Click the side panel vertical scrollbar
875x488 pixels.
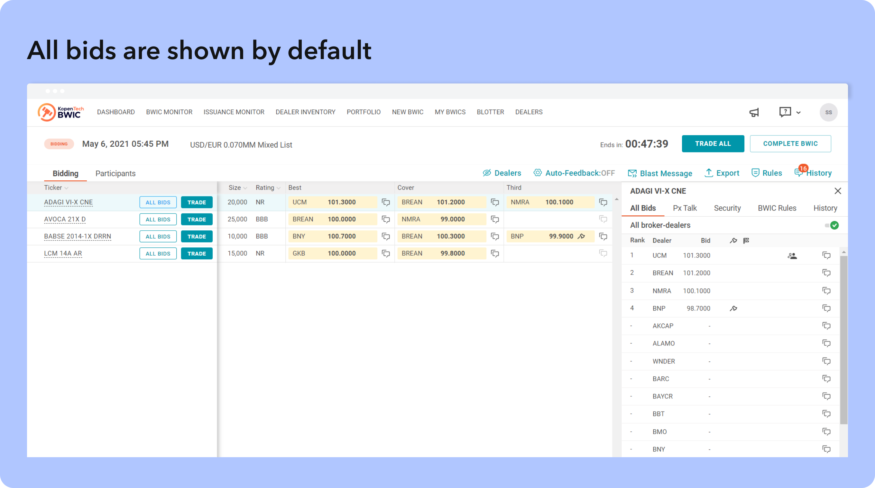843,339
